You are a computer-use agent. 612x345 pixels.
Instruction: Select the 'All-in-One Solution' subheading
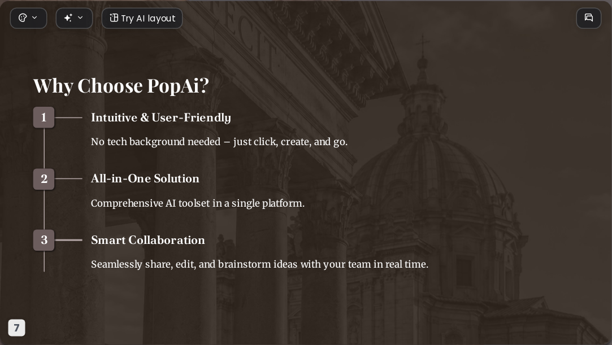click(145, 178)
